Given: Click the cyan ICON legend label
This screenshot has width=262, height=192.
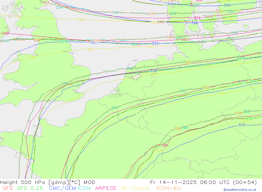Looking at the screenshot, I should (84, 188).
